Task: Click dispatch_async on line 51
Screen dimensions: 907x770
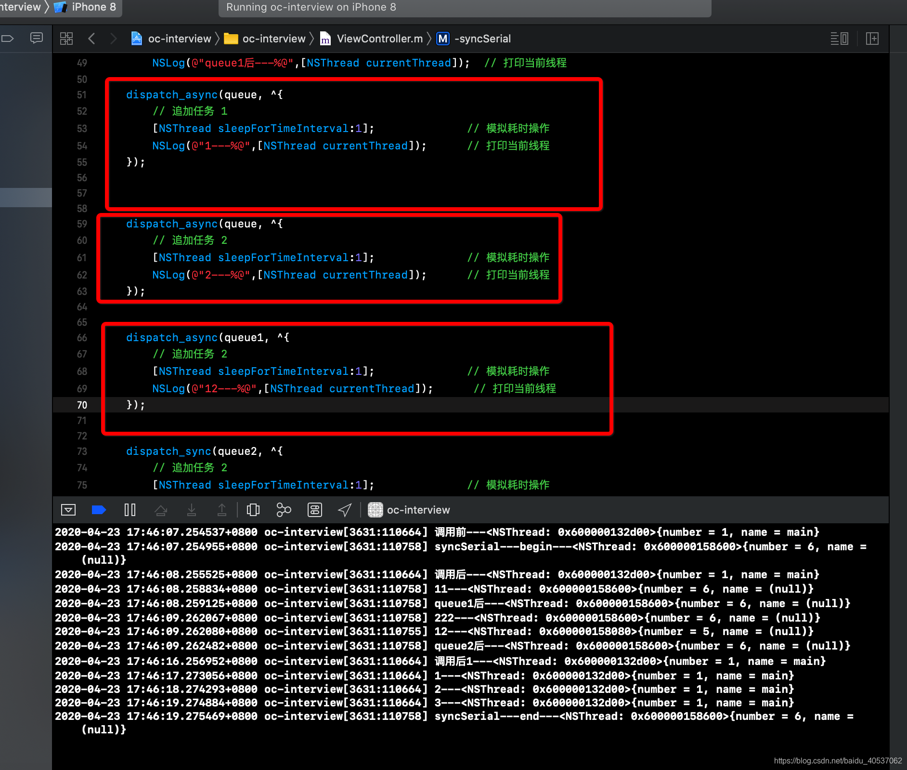Action: click(172, 95)
